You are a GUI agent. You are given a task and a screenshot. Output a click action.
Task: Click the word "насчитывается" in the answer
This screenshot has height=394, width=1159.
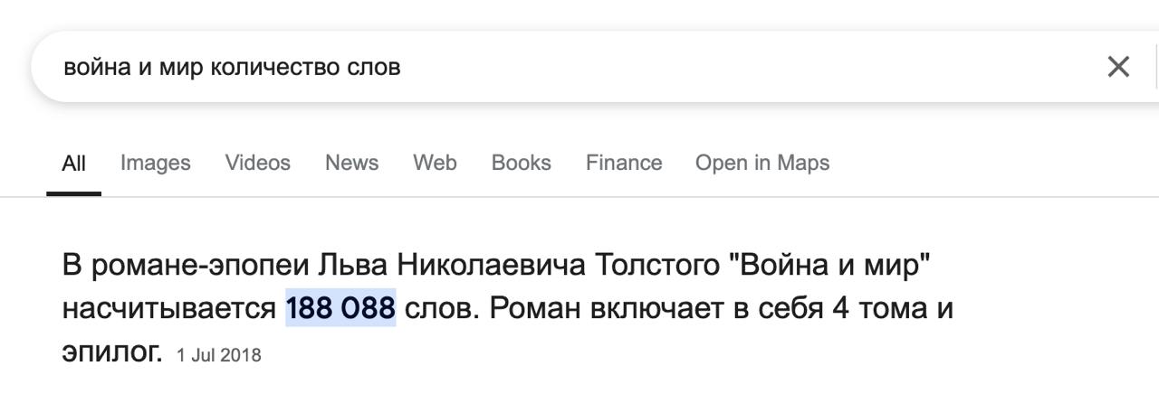(168, 309)
